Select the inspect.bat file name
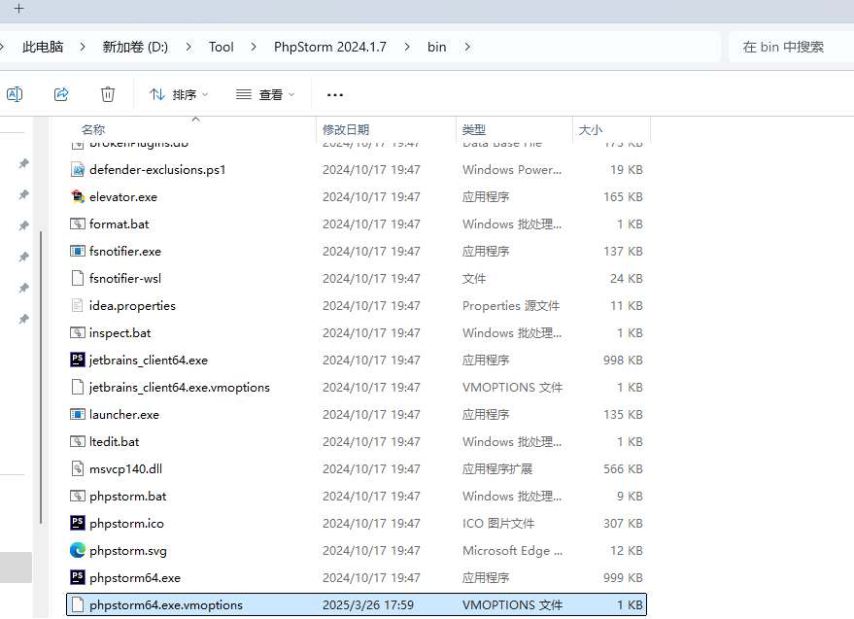Viewport: 854px width, 619px height. click(x=120, y=333)
